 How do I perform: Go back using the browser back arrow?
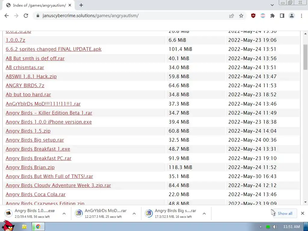click(x=7, y=16)
